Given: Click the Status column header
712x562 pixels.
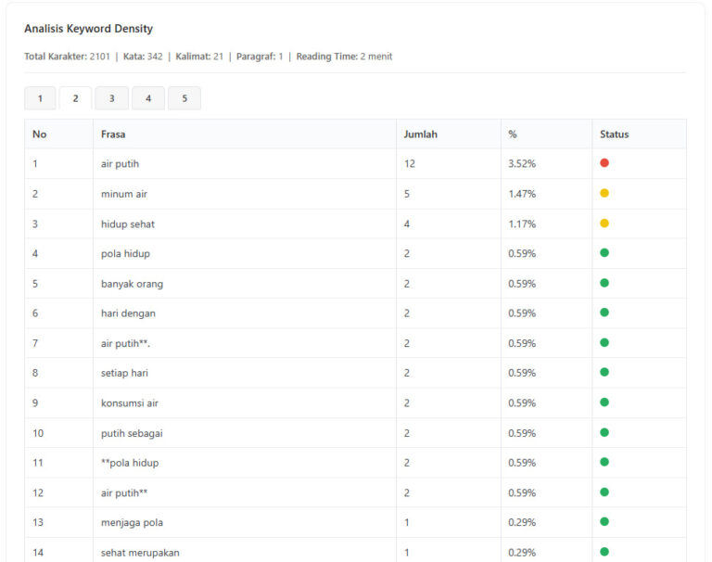Looking at the screenshot, I should [x=614, y=134].
